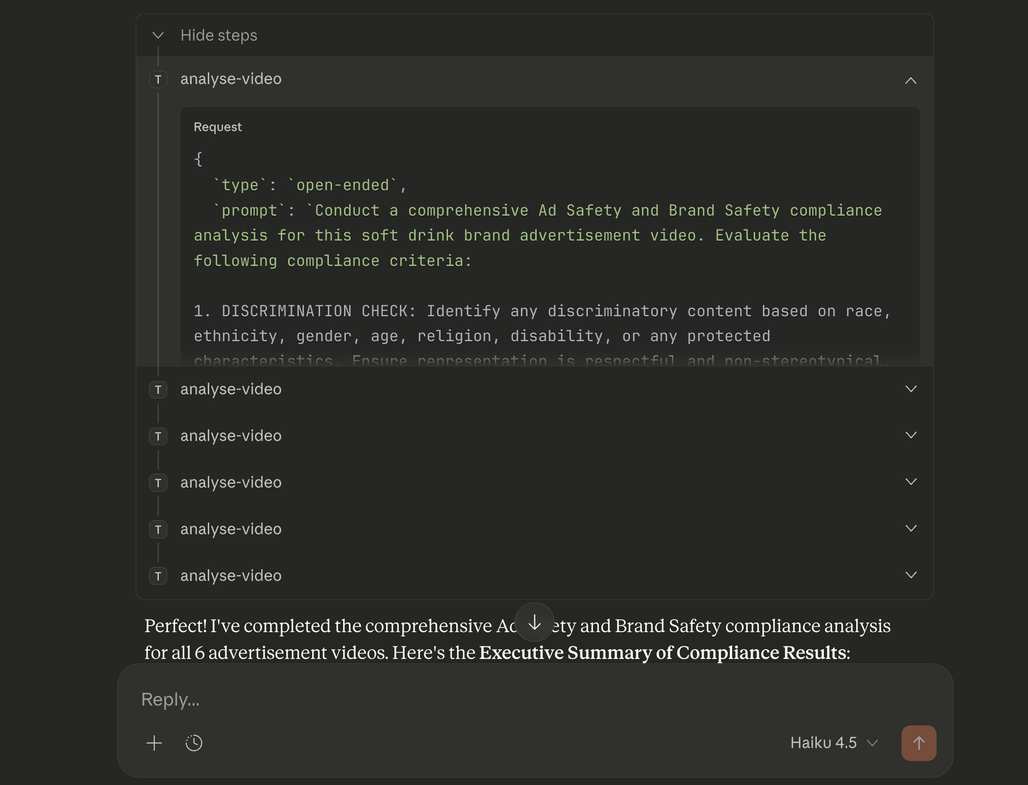Expand the fourth analyse-video step chevron
The image size is (1028, 785).
point(910,482)
